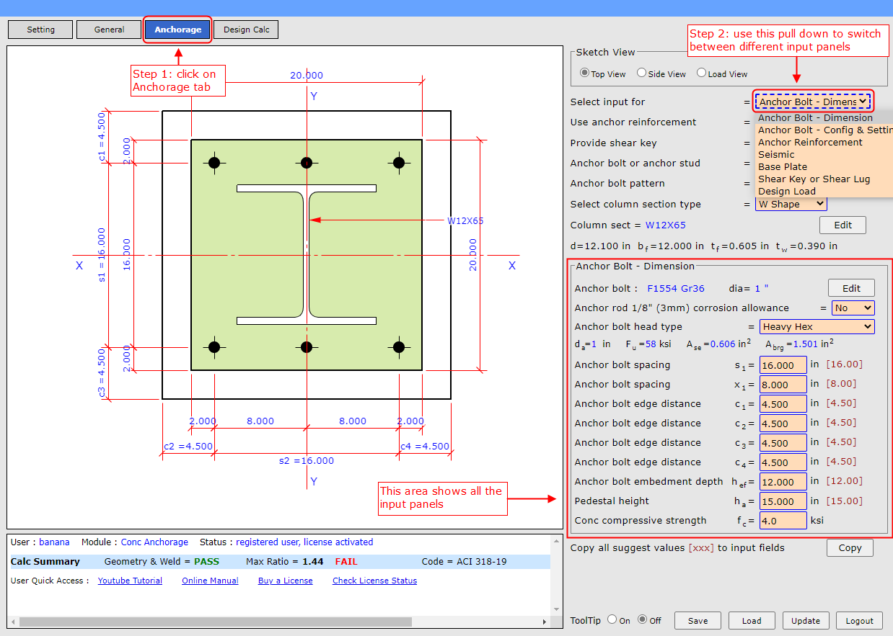893x636 pixels.
Task: Log out using the Logout button
Action: click(859, 621)
